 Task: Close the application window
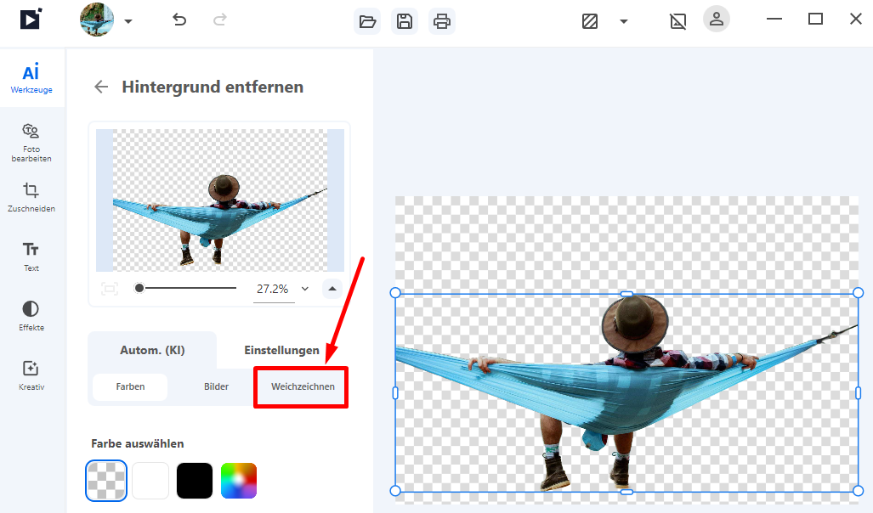(856, 19)
